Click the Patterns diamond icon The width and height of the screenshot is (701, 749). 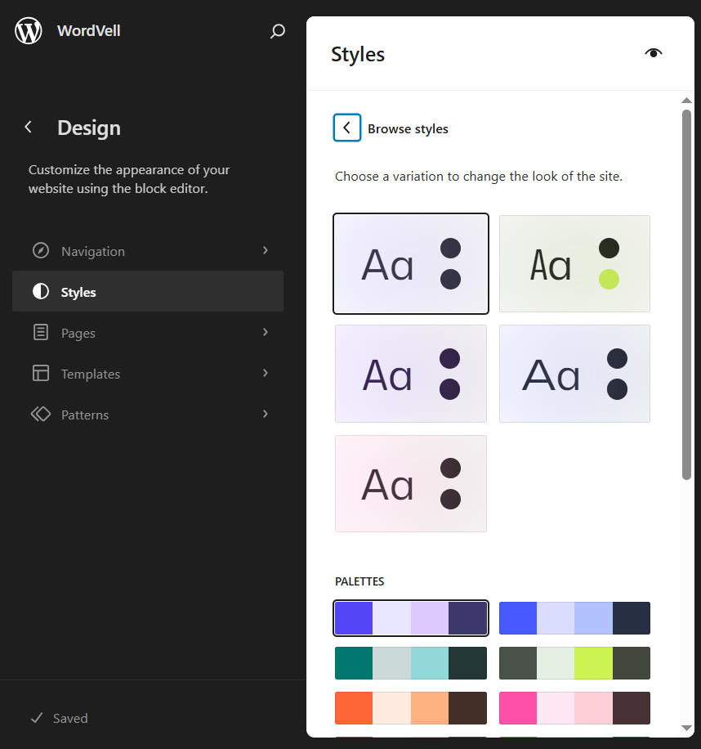(x=41, y=415)
